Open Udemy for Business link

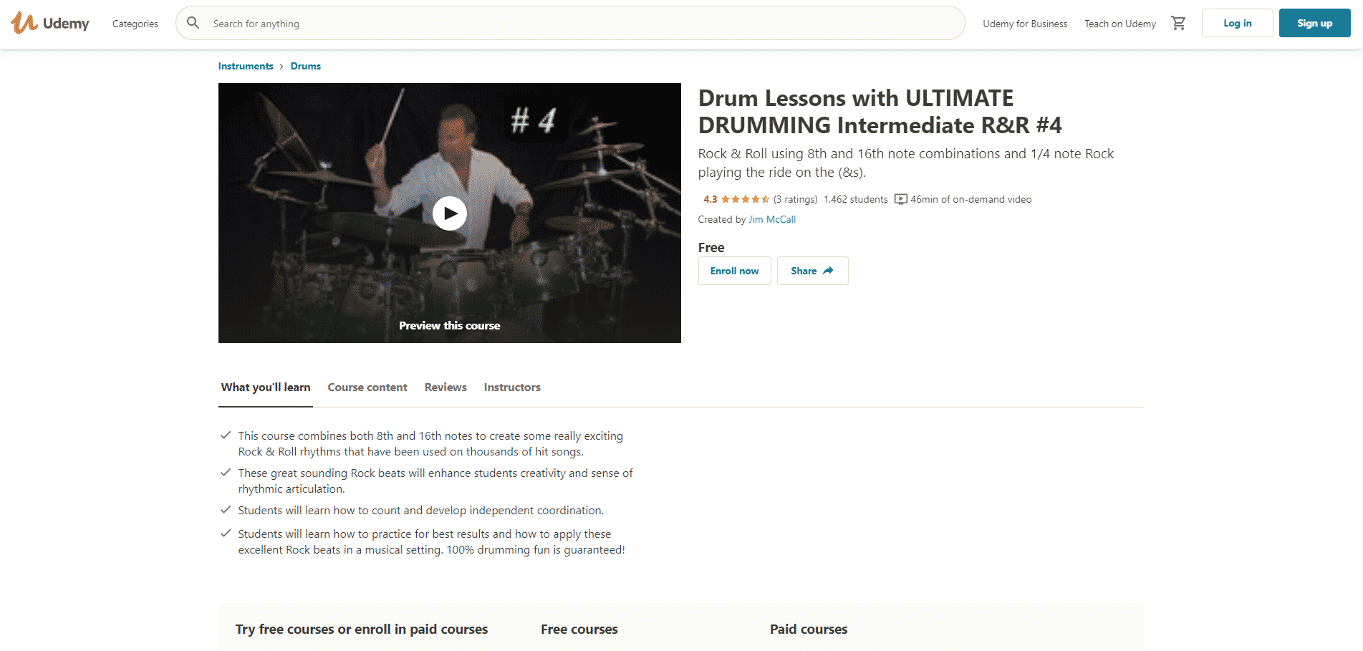click(x=1025, y=24)
